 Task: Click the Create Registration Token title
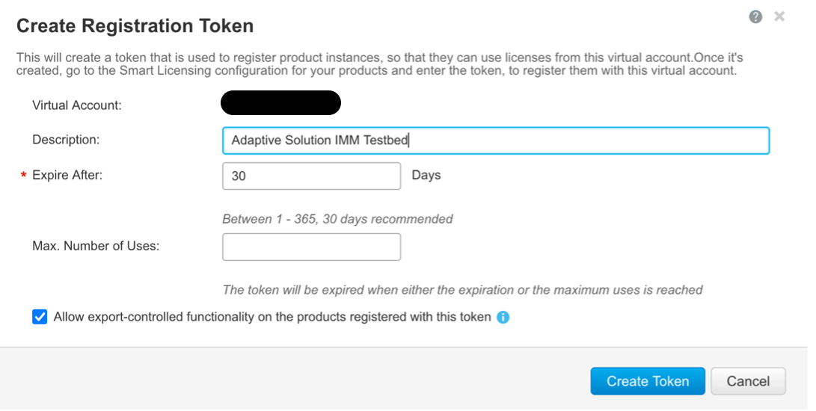[x=135, y=26]
